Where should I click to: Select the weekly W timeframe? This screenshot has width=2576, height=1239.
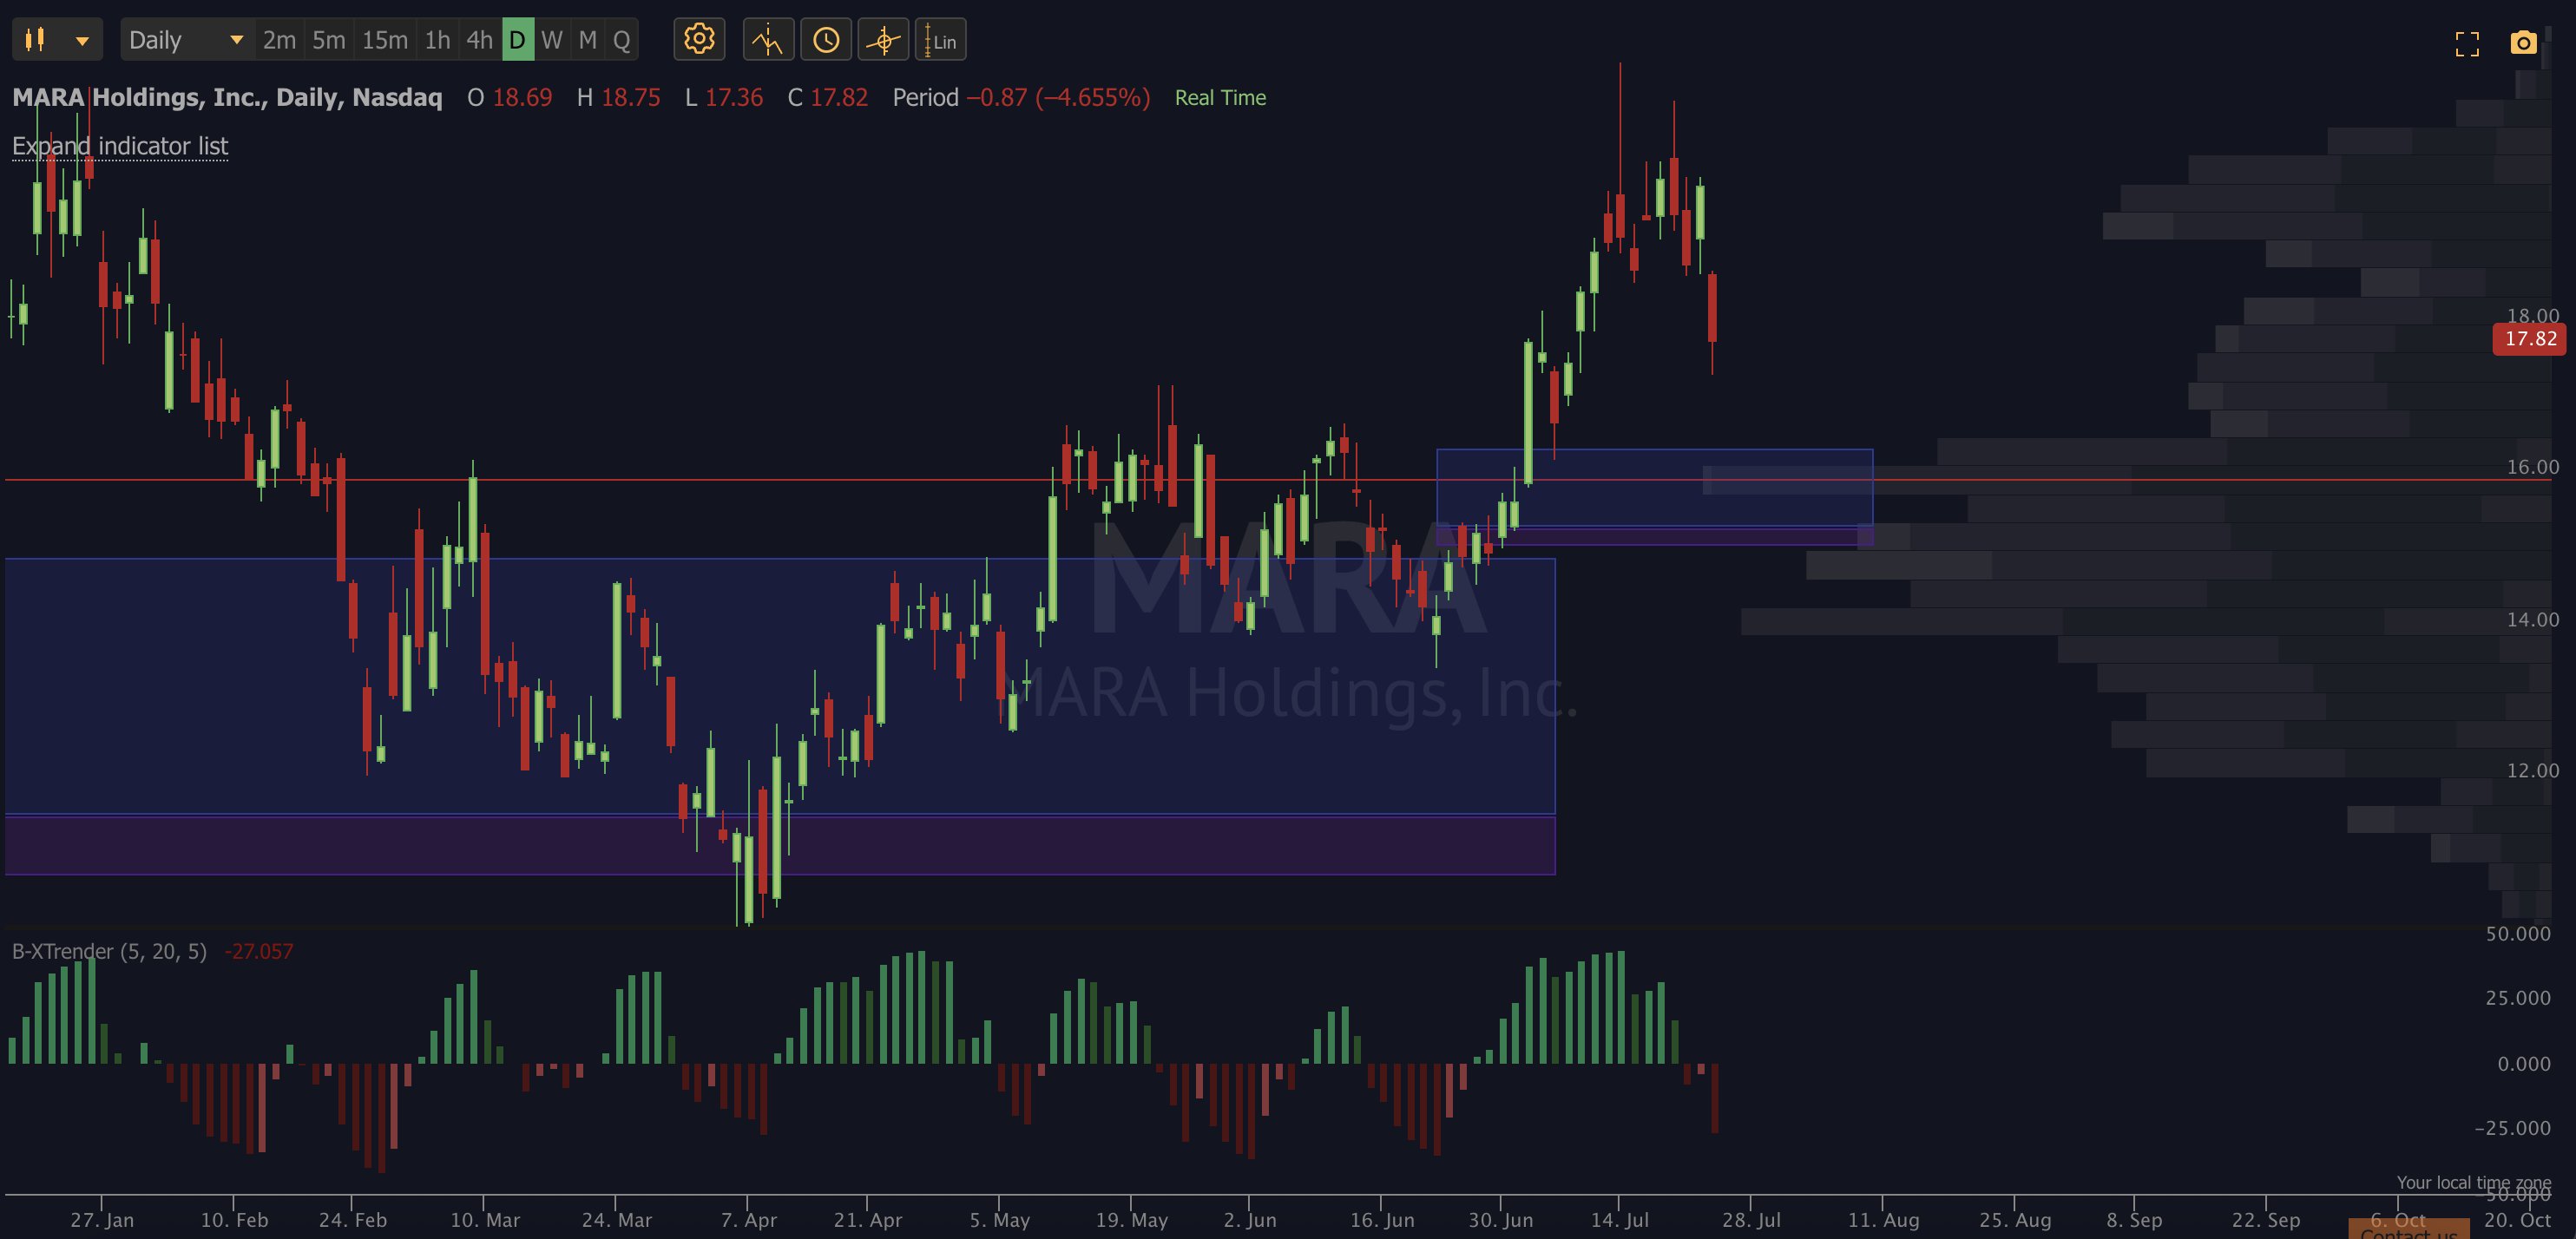pyautogui.click(x=552, y=40)
